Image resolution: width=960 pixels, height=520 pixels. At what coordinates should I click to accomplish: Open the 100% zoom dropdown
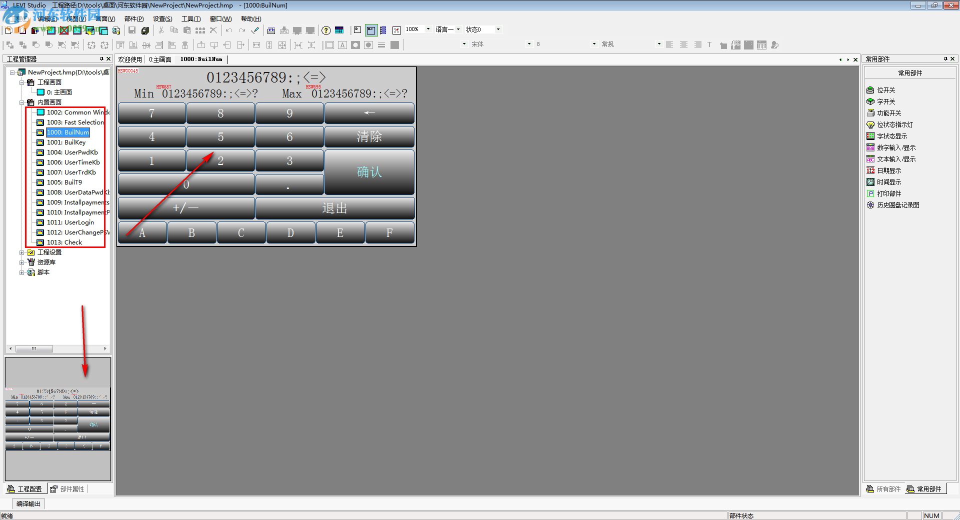428,29
